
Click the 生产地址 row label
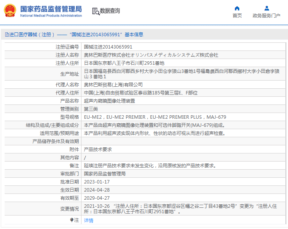coord(69,74)
